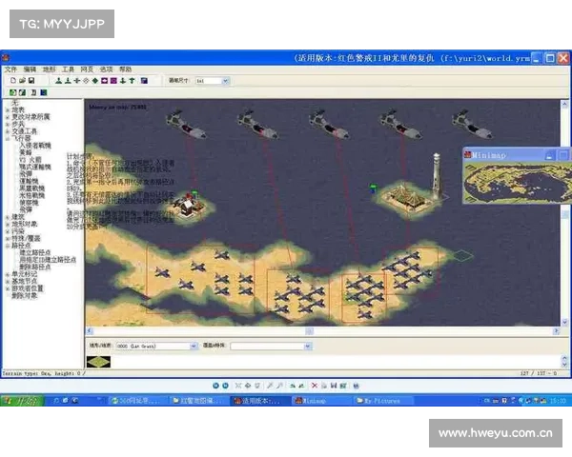The width and height of the screenshot is (572, 457).
Task: Select 黑鷹戰機 in the aircraft list
Action: [31, 189]
